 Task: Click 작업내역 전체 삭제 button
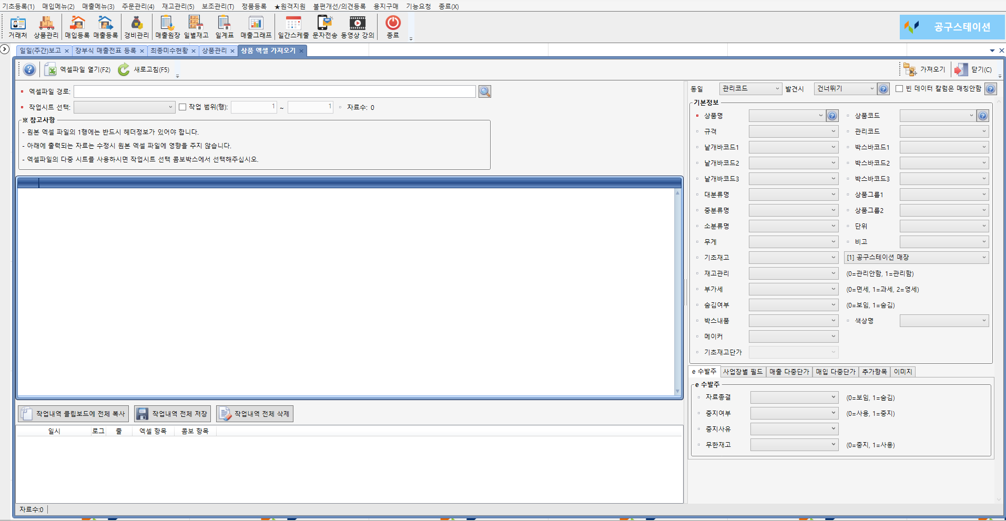coord(255,414)
